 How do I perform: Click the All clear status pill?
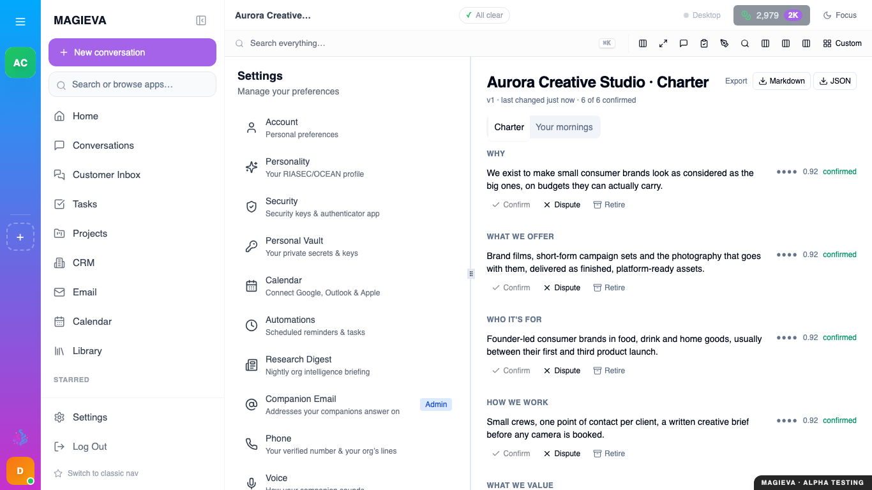coord(485,15)
